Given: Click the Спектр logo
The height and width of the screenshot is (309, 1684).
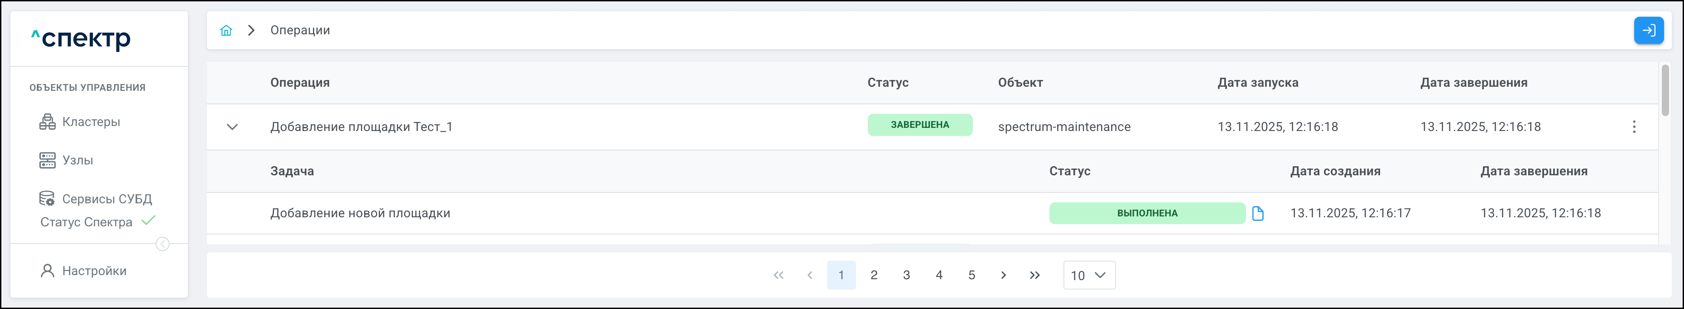Looking at the screenshot, I should (x=82, y=39).
